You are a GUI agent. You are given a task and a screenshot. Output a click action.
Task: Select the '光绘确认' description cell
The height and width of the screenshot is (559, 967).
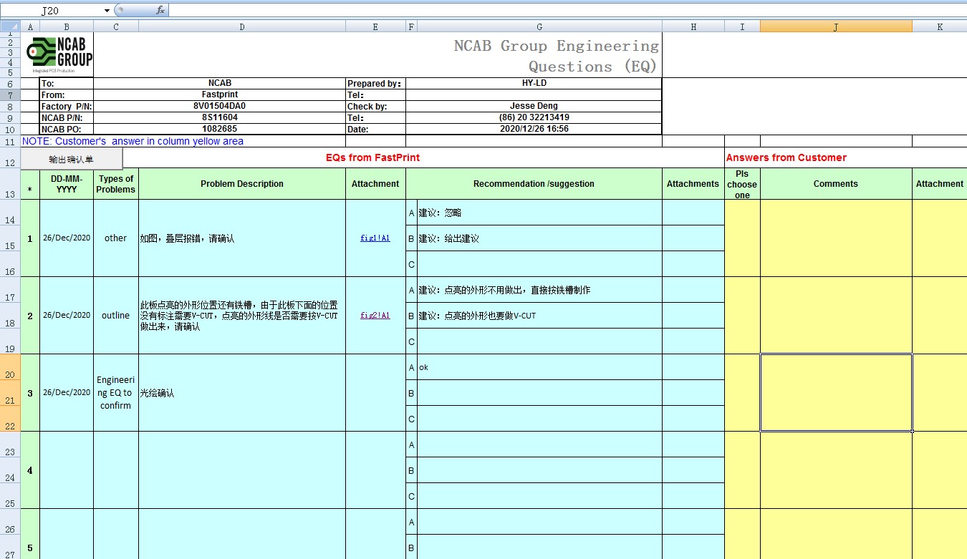[x=242, y=393]
